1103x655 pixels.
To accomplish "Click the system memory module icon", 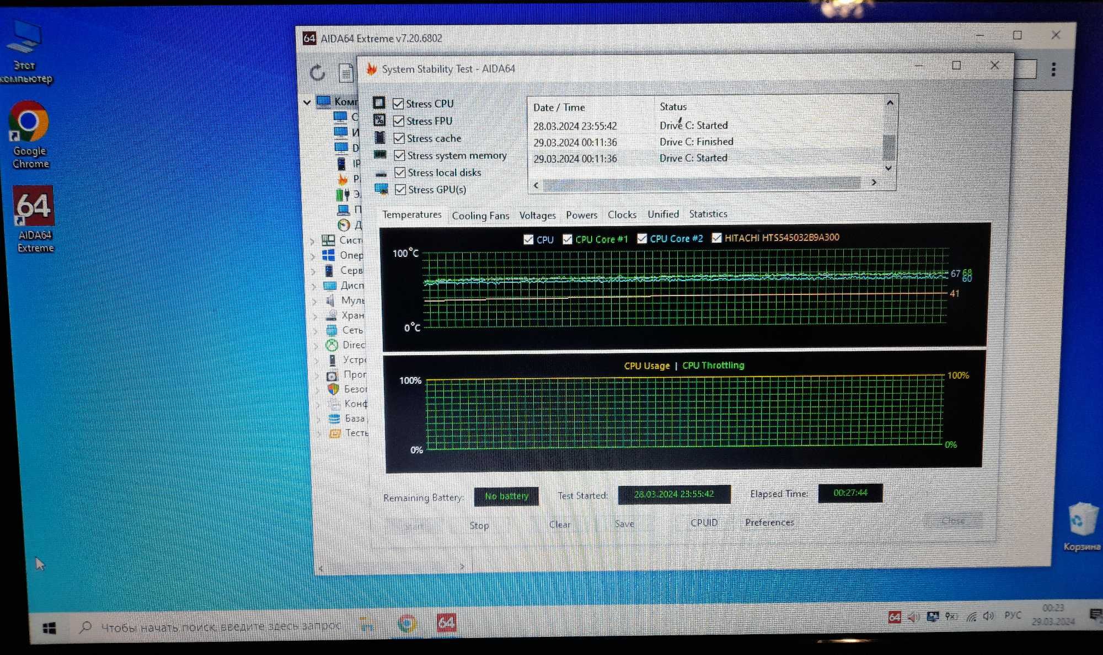I will coord(380,154).
